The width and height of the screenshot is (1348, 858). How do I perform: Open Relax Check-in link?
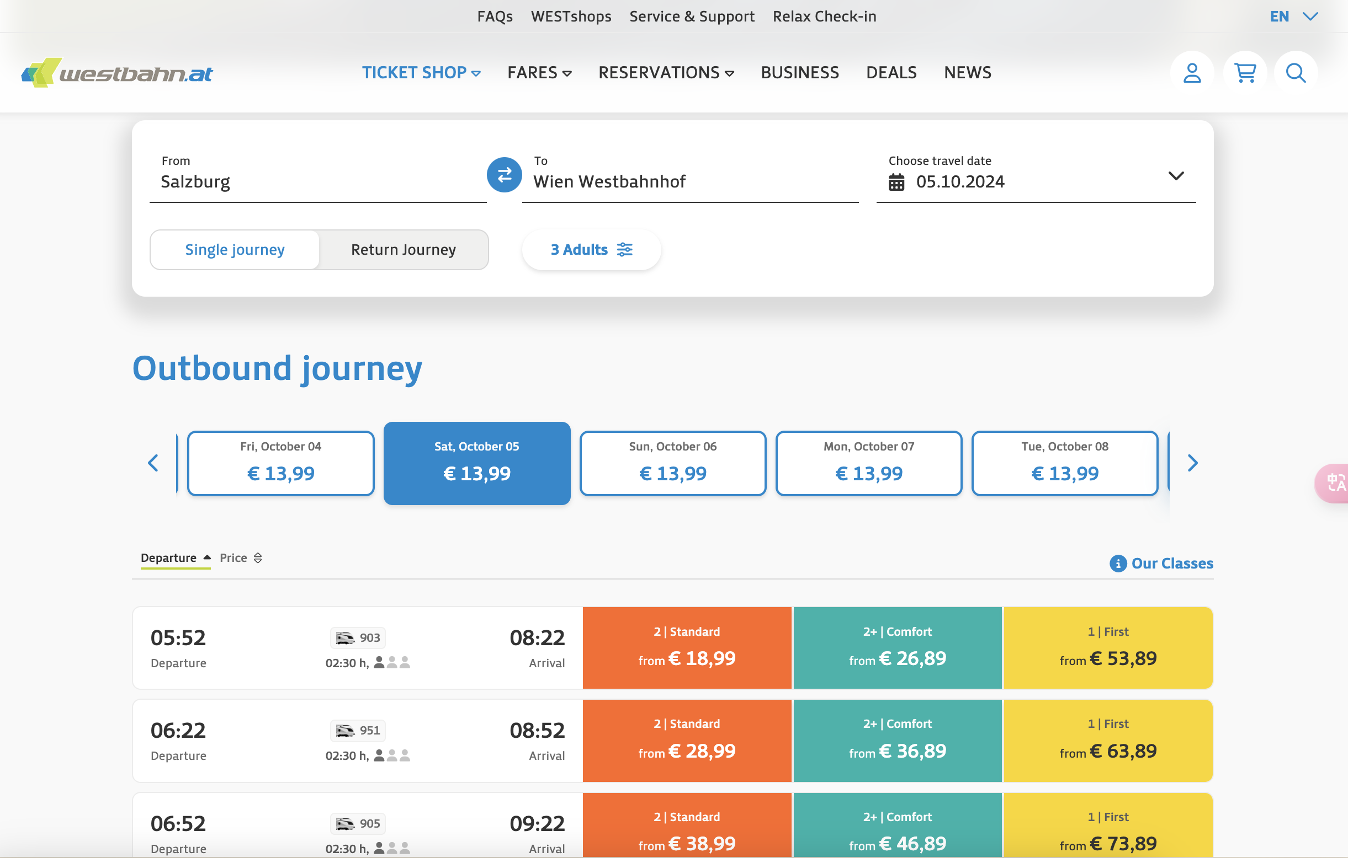tap(825, 16)
